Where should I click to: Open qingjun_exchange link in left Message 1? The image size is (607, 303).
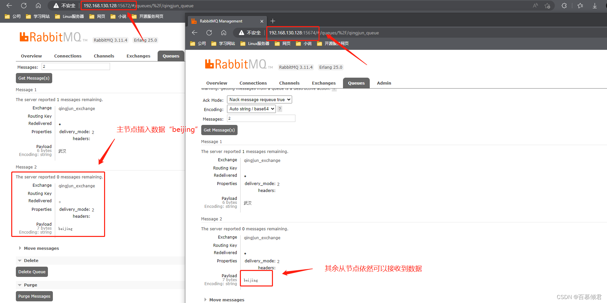(77, 108)
